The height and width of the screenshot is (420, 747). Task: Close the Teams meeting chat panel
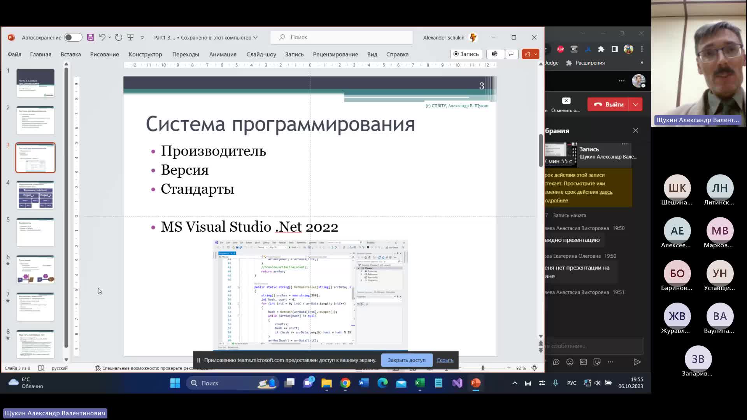(x=636, y=131)
